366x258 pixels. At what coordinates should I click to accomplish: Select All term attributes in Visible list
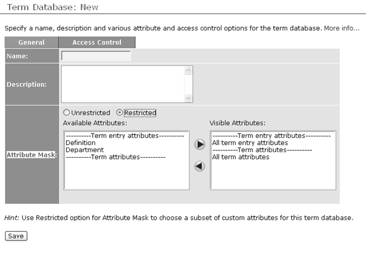(241, 157)
